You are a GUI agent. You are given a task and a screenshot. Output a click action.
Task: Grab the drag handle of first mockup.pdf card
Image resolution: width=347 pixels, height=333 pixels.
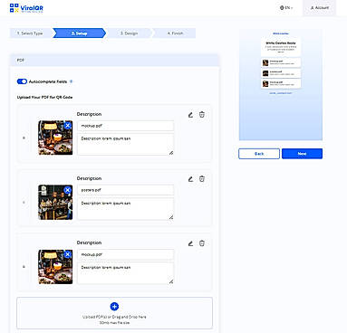(24, 138)
